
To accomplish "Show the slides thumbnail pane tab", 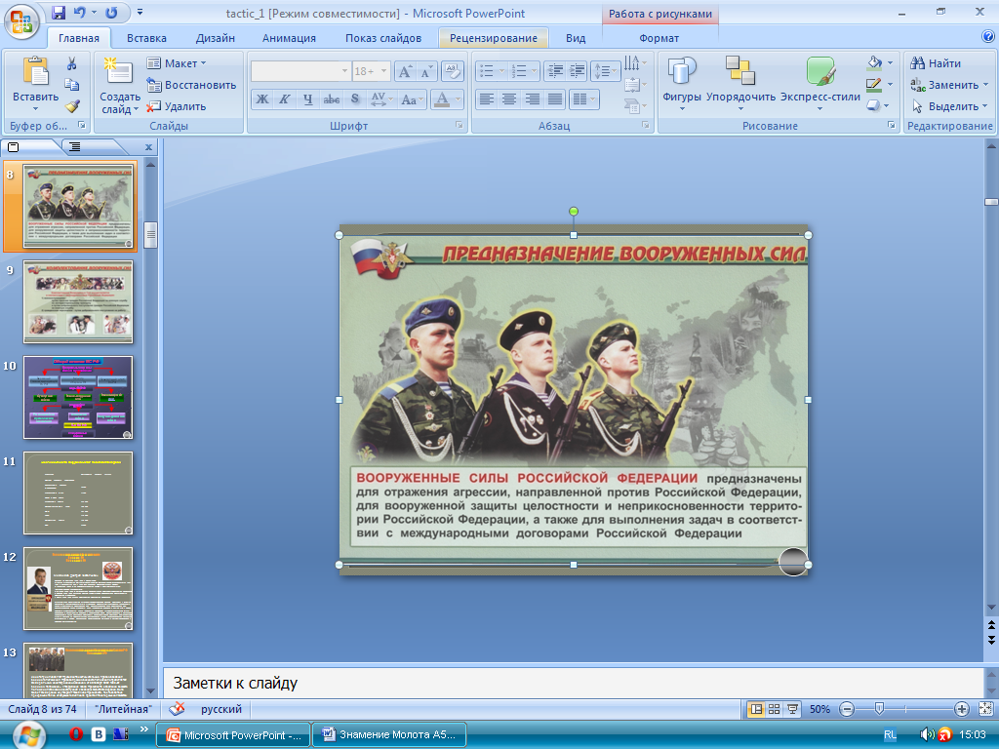I will tap(14, 147).
